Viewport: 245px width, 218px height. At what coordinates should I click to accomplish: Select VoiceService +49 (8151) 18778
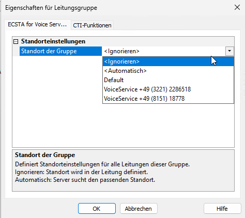coord(168,99)
